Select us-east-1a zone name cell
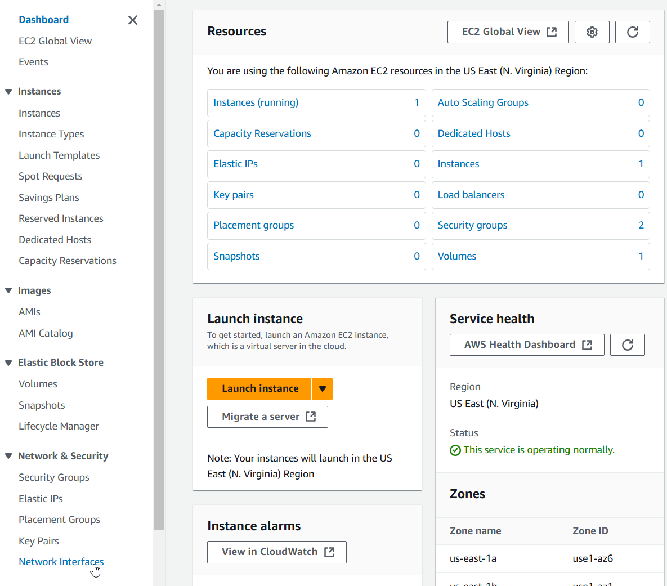The width and height of the screenshot is (667, 586). tap(473, 558)
